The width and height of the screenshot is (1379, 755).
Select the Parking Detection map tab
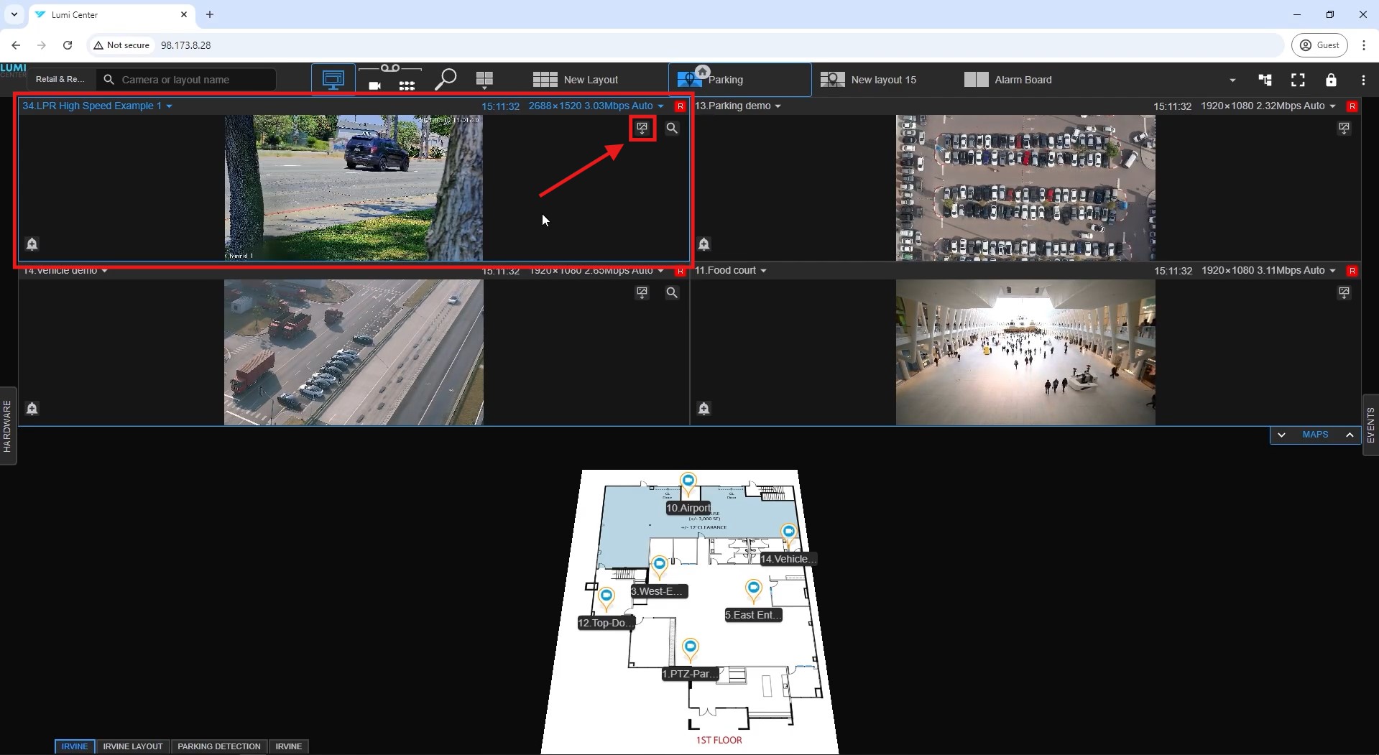(218, 746)
